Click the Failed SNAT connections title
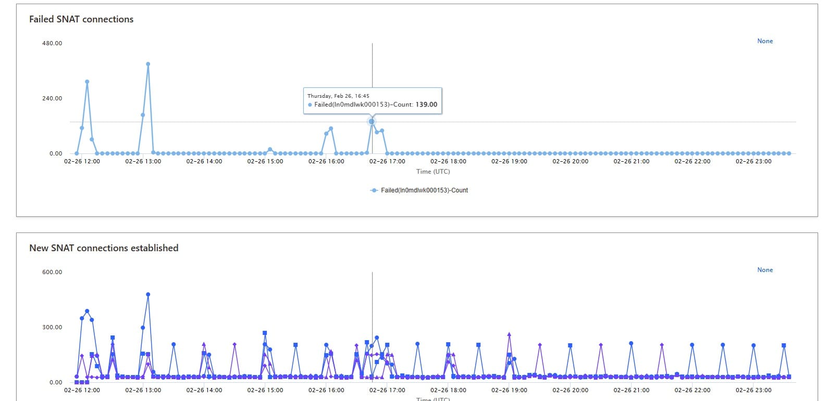 [81, 19]
